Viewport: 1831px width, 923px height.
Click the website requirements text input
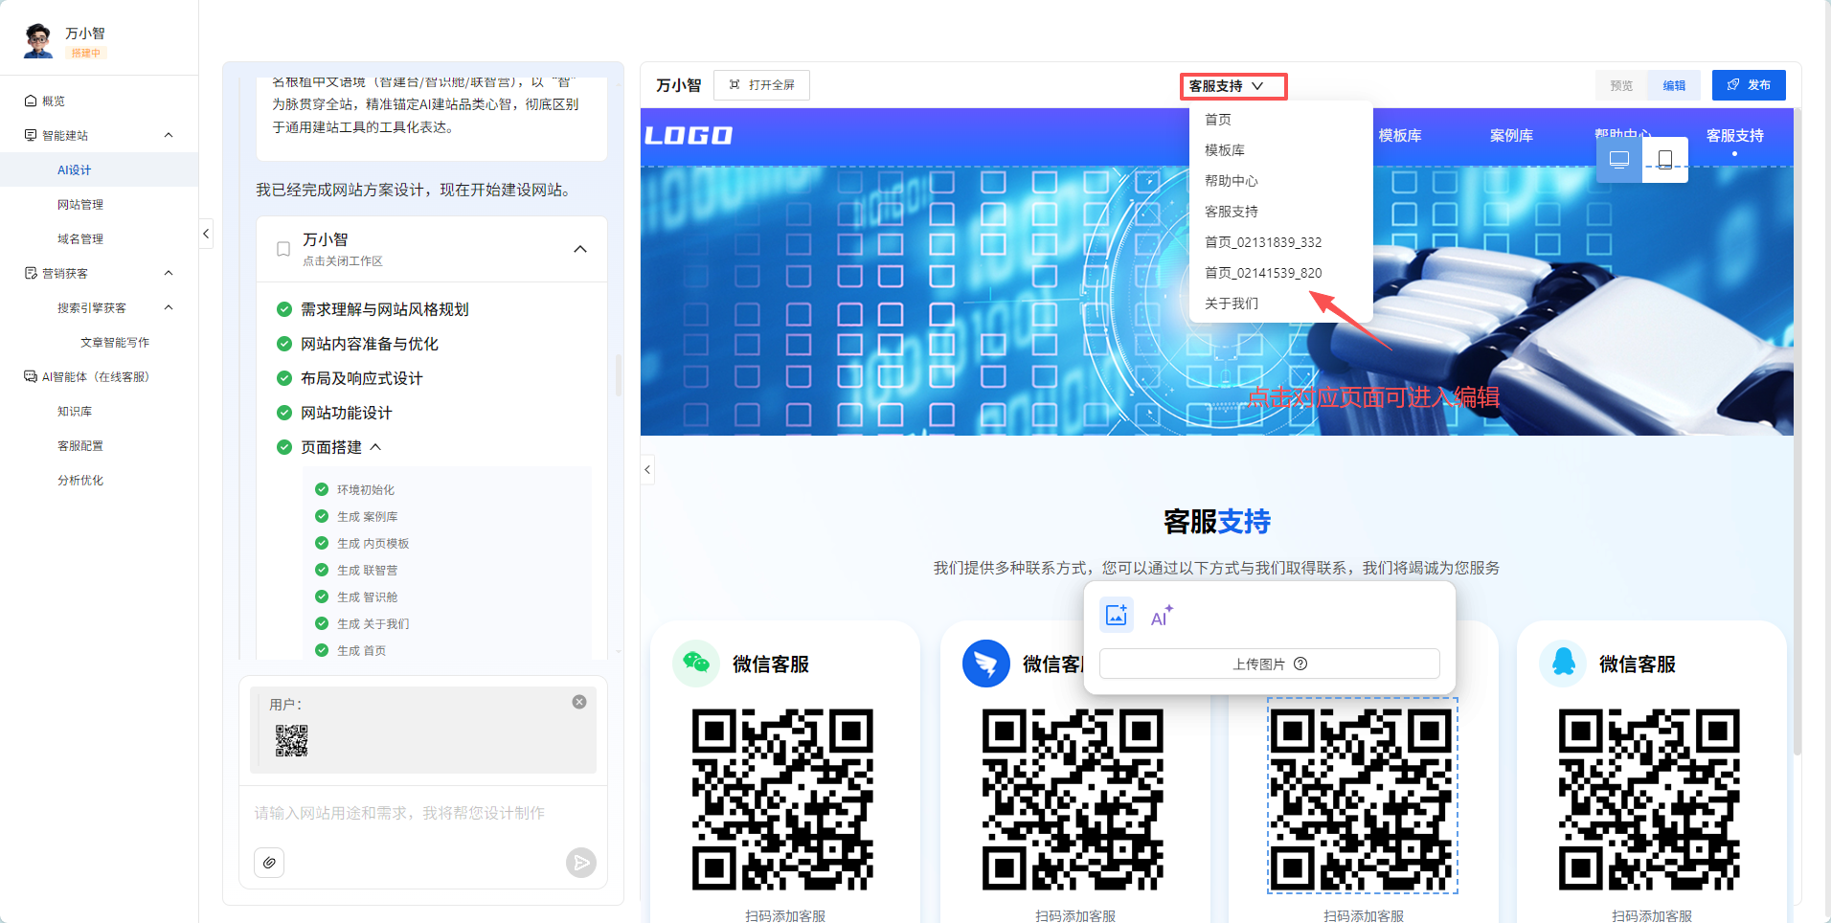pyautogui.click(x=421, y=813)
